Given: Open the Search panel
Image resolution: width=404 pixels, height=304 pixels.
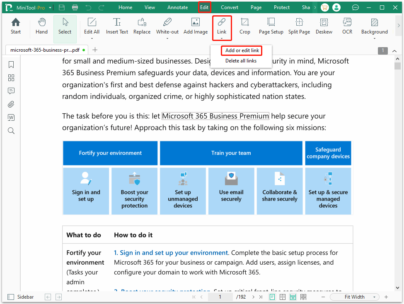Looking at the screenshot, I should pyautogui.click(x=11, y=131).
